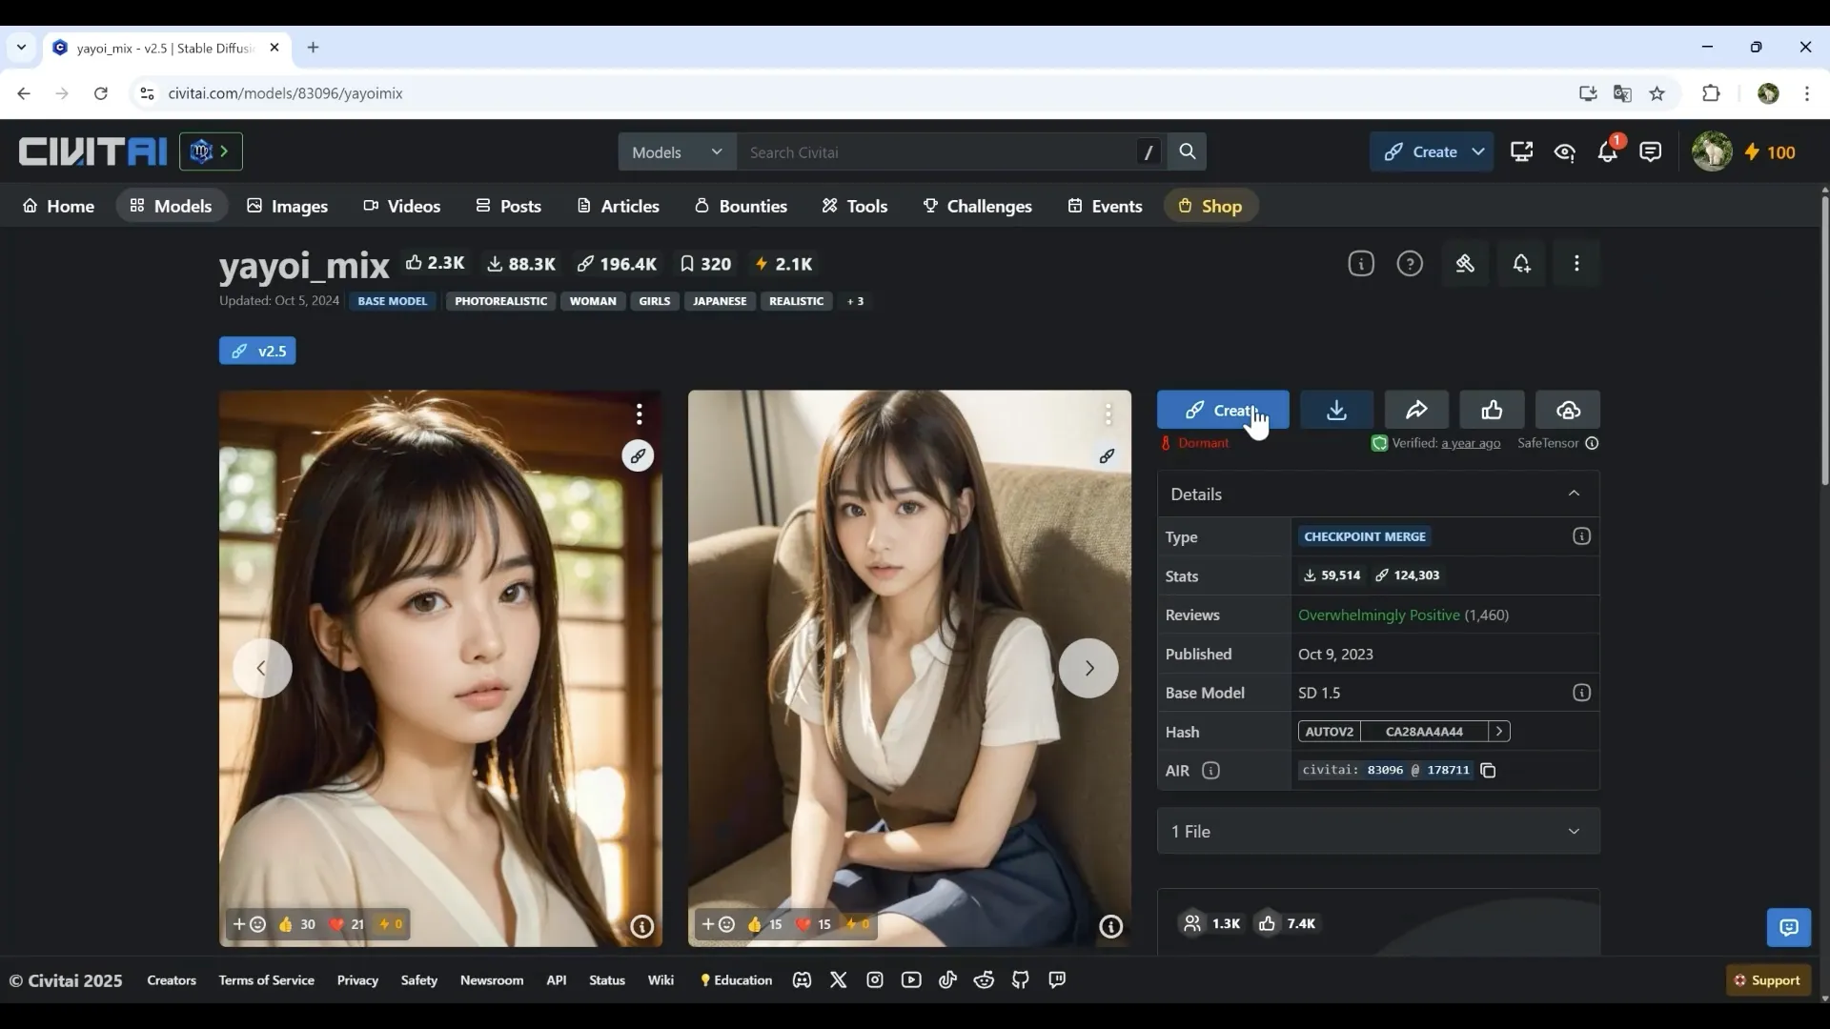This screenshot has height=1029, width=1830.
Task: Click the page vertical scrollbar
Action: pos(1824,333)
